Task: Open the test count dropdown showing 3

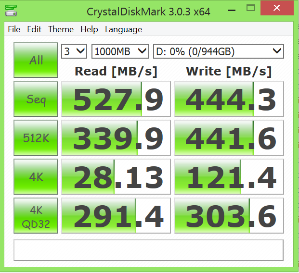Action: coord(74,51)
